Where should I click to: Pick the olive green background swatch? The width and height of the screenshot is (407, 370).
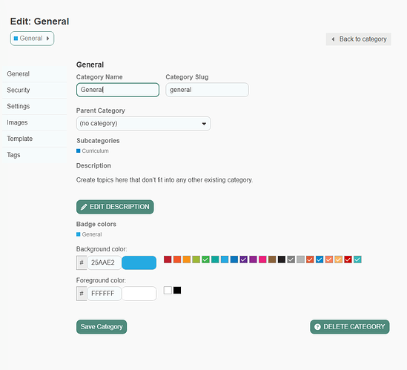click(x=196, y=260)
